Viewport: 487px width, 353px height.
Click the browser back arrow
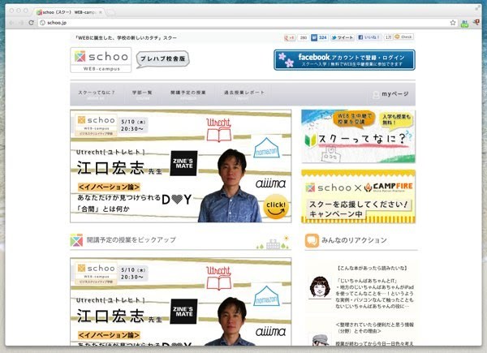pos(11,23)
